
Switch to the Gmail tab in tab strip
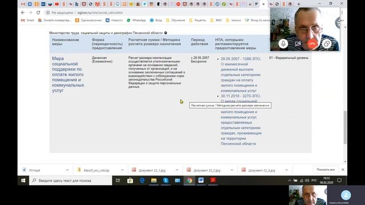coord(23,4)
